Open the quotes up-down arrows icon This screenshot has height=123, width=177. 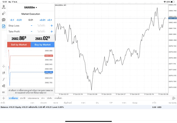(4, 13)
